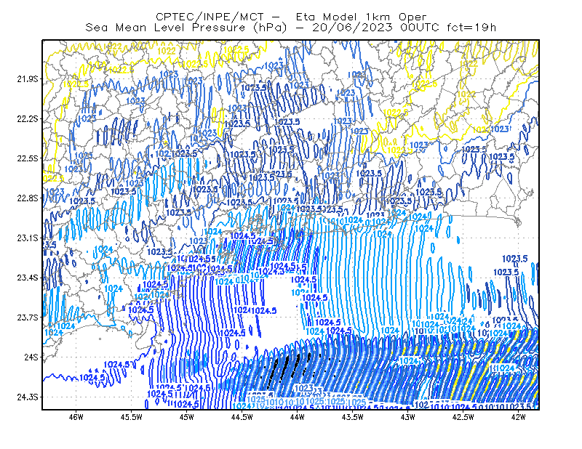The image size is (582, 449).
Task: Click the 45.5W longitude axis label
Action: tap(132, 417)
